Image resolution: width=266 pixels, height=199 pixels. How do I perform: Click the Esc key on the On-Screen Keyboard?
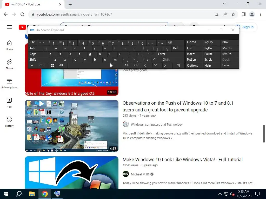33,42
